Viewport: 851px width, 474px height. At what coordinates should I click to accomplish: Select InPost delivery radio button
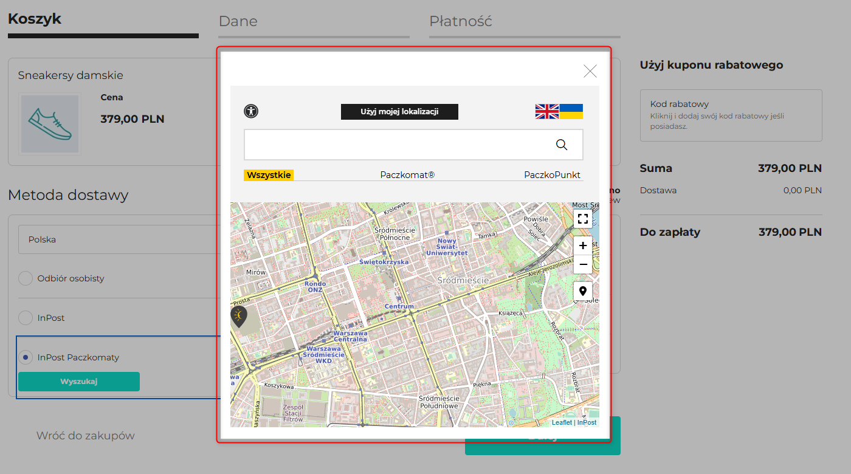[x=26, y=318]
